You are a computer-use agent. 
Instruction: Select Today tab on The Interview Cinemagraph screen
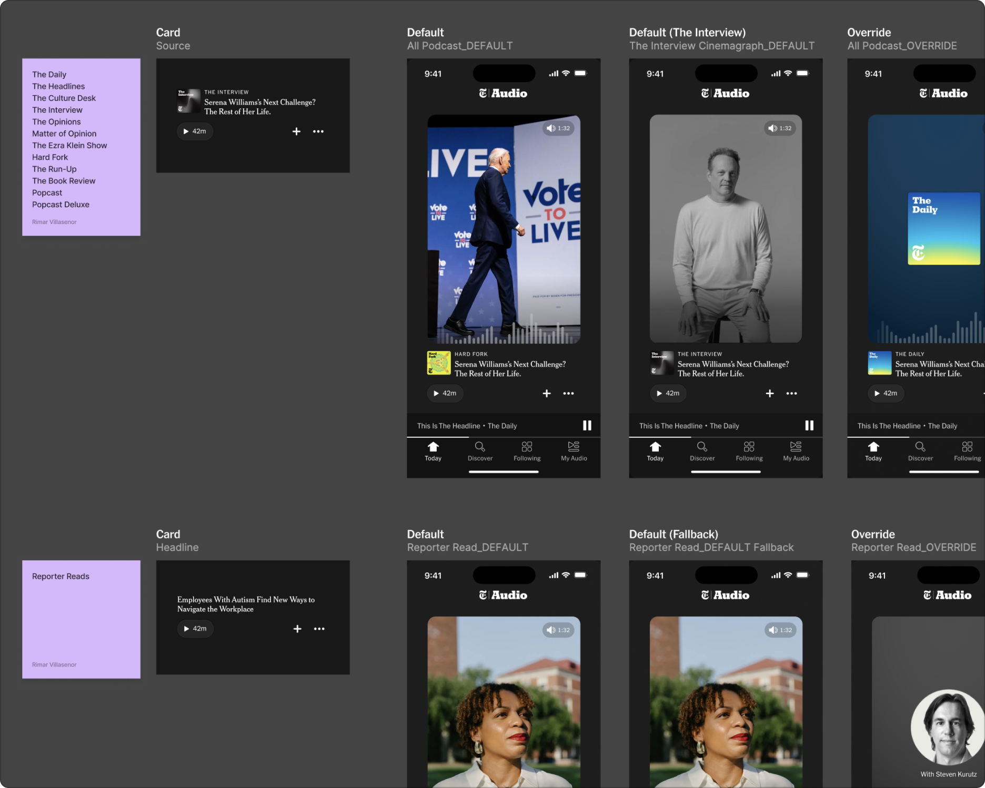click(x=655, y=451)
